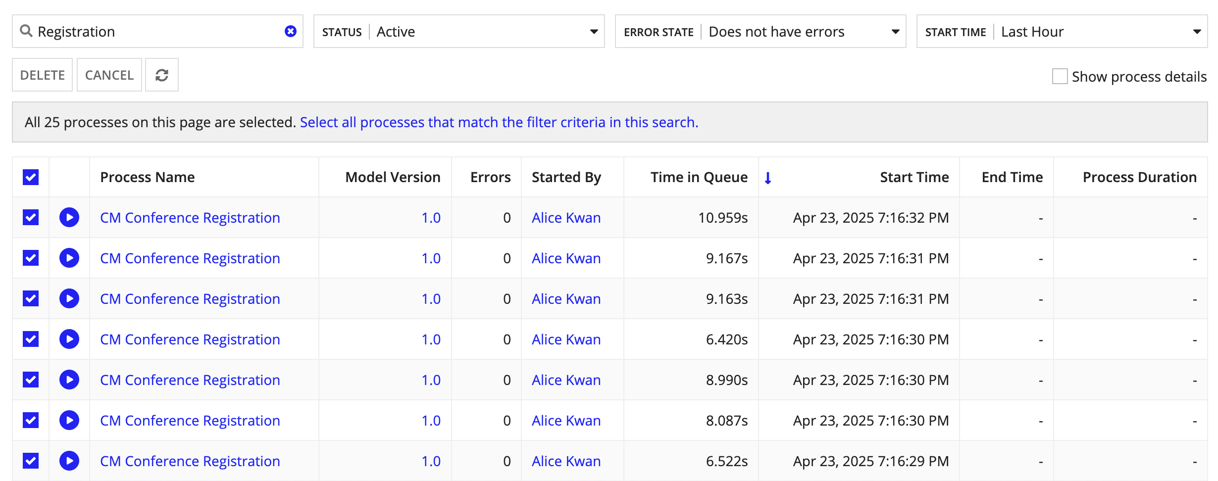Click active status icon for 10.959s row
The height and width of the screenshot is (481, 1218).
click(x=69, y=217)
